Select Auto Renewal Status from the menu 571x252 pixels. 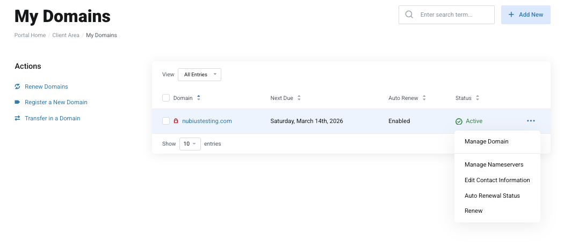pyautogui.click(x=492, y=196)
